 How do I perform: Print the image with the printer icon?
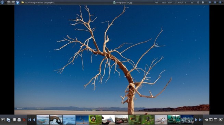(x=19, y=120)
